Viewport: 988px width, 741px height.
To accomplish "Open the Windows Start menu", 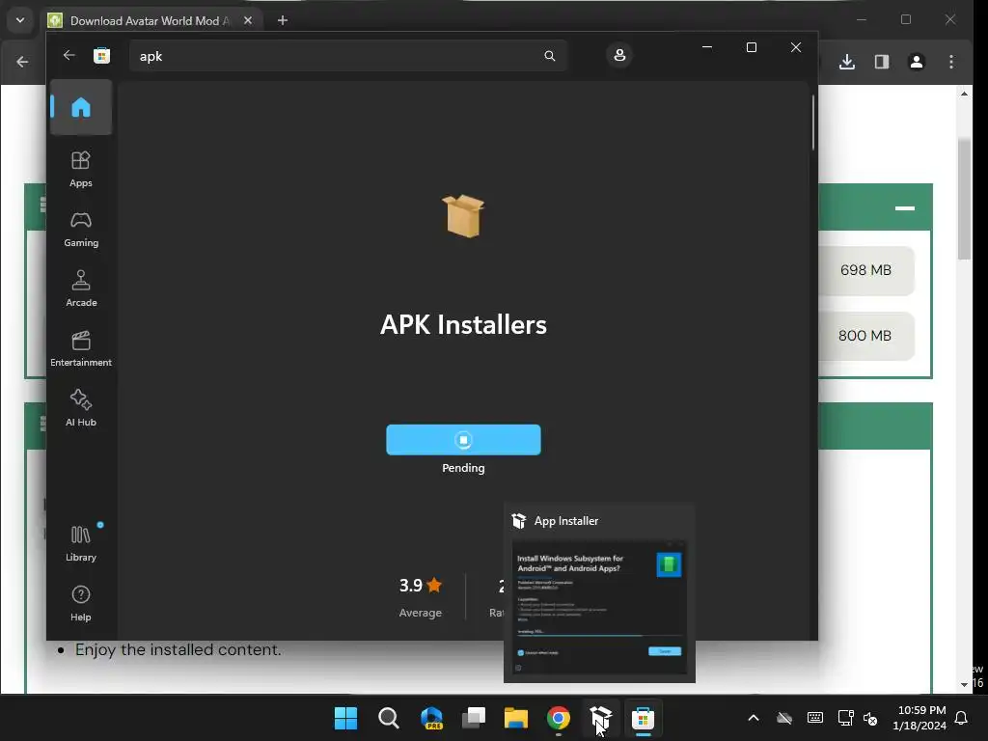I will tap(345, 718).
